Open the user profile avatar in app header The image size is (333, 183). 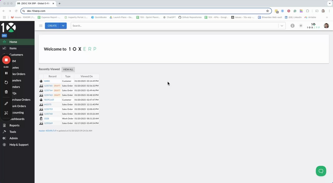pos(326,26)
